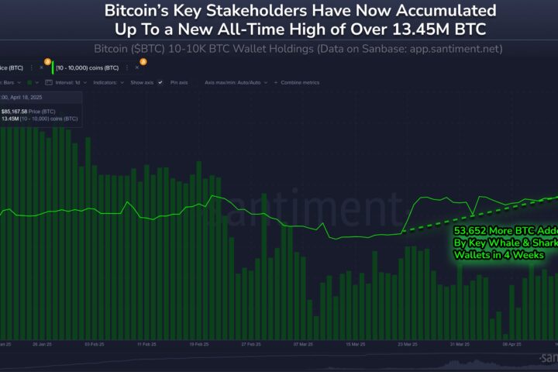Viewport: 558px width, 372px height.
Task: Open the green bar color picker
Action: [29, 81]
